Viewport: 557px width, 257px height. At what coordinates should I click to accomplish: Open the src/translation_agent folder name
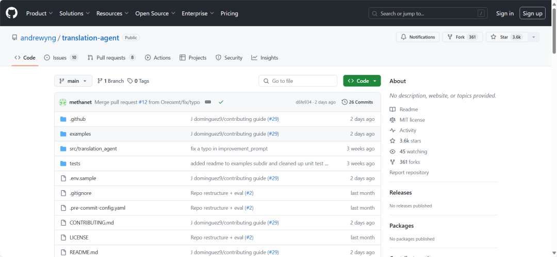[x=93, y=149]
